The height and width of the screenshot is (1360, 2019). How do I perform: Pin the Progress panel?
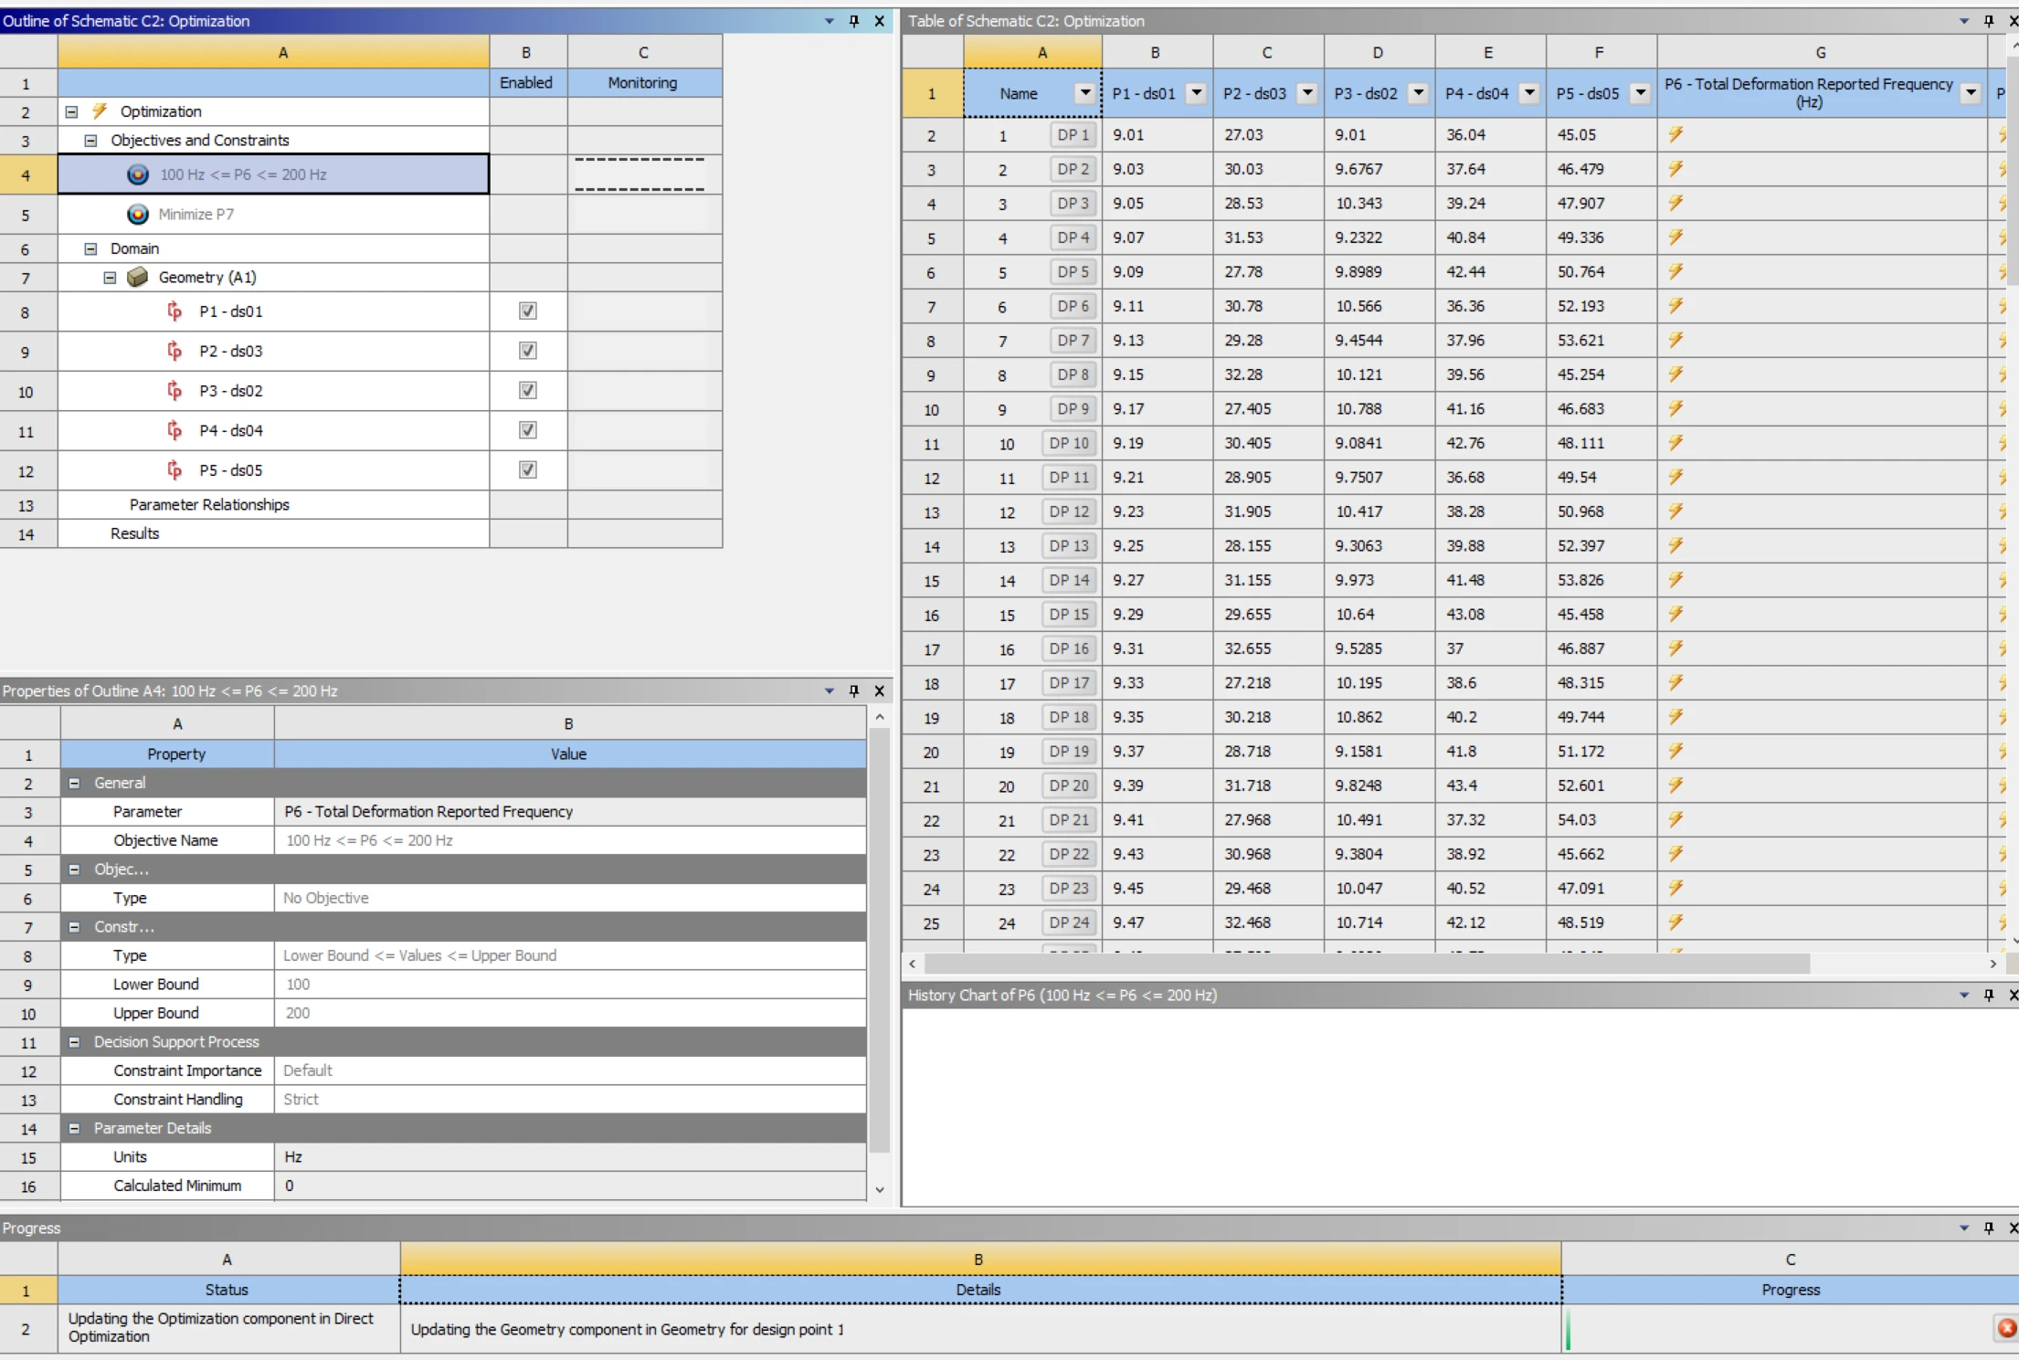(x=1989, y=1228)
